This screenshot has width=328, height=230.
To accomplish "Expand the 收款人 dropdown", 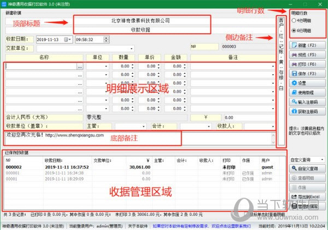I will tap(273, 126).
